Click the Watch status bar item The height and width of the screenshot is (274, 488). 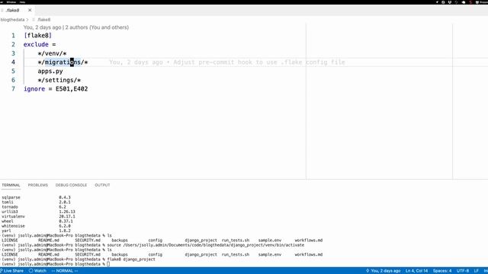click(x=37, y=271)
